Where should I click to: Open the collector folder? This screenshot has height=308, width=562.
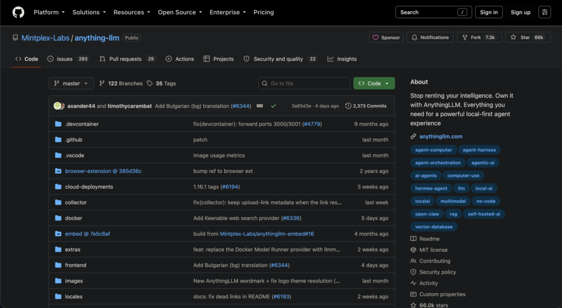click(x=76, y=202)
